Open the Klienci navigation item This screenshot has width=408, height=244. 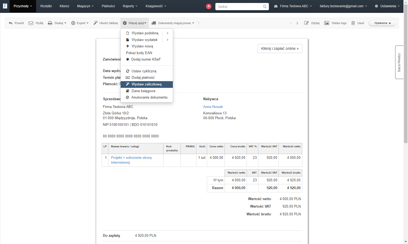(x=64, y=6)
